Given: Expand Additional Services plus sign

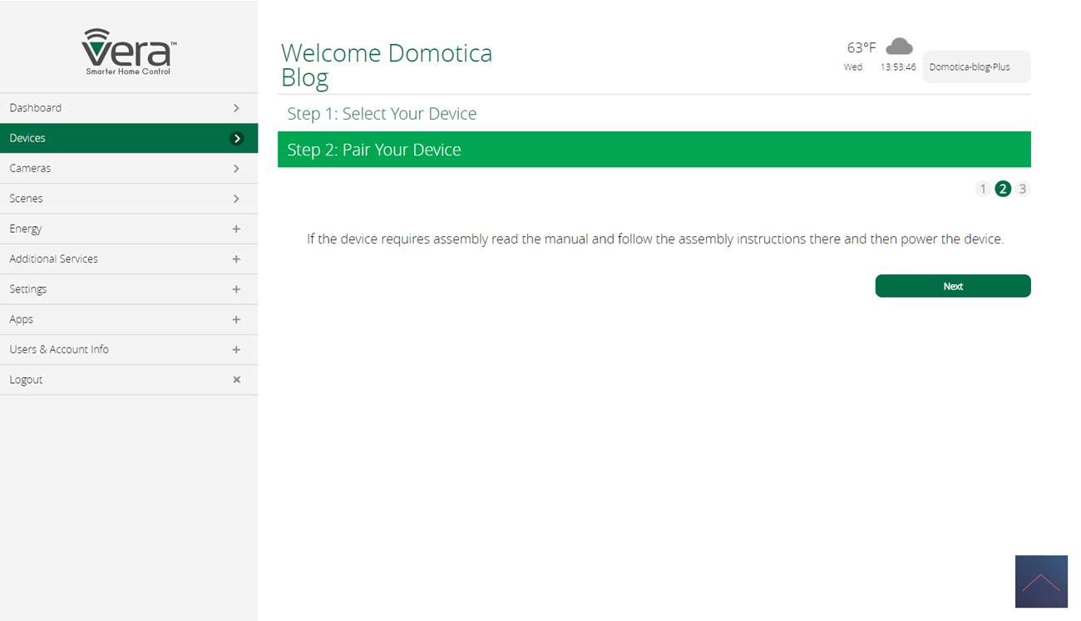Looking at the screenshot, I should (x=236, y=259).
